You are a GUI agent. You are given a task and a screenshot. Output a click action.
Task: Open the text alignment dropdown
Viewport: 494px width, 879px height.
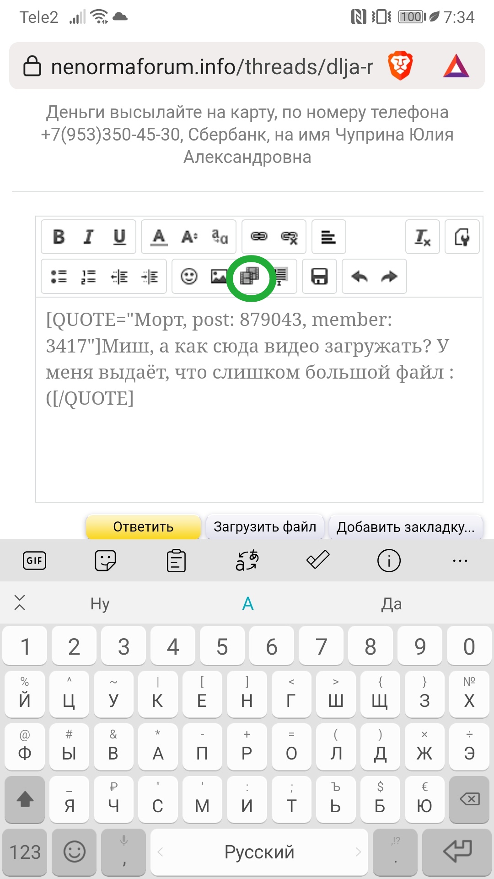[x=328, y=237]
